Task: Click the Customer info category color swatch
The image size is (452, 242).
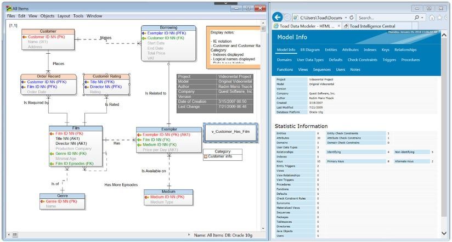Action: point(206,156)
